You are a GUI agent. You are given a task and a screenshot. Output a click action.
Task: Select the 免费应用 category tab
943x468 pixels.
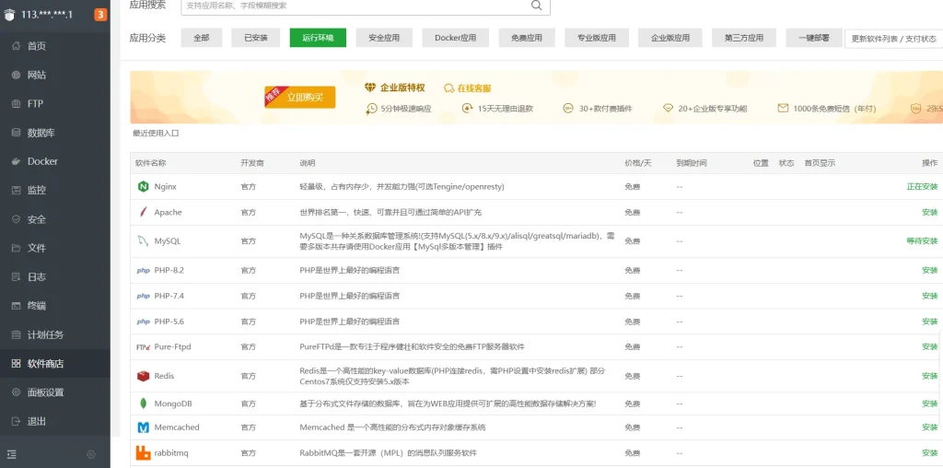(x=527, y=37)
